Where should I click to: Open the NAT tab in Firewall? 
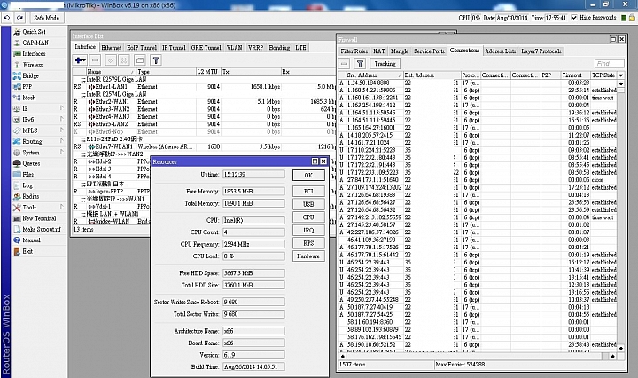point(379,51)
